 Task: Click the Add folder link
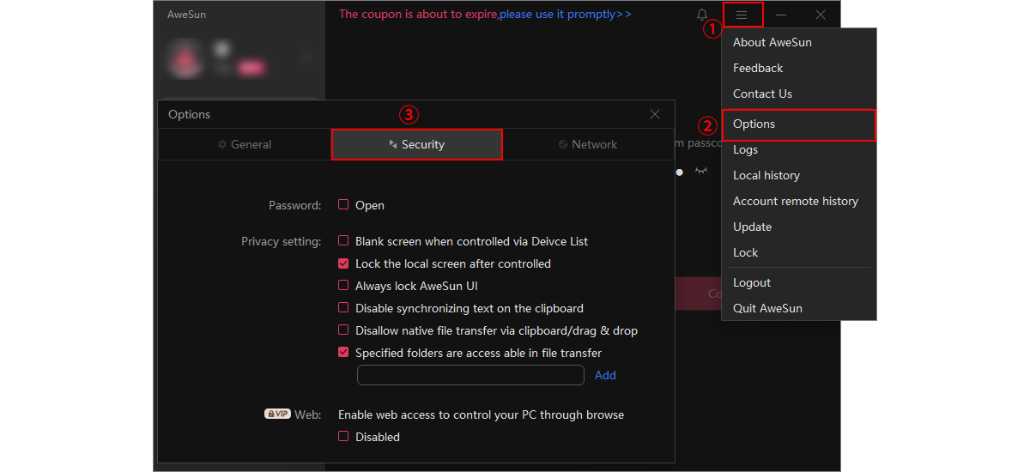(x=605, y=375)
